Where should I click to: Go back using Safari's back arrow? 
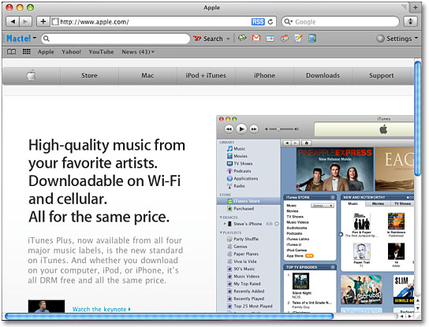pyautogui.click(x=13, y=21)
